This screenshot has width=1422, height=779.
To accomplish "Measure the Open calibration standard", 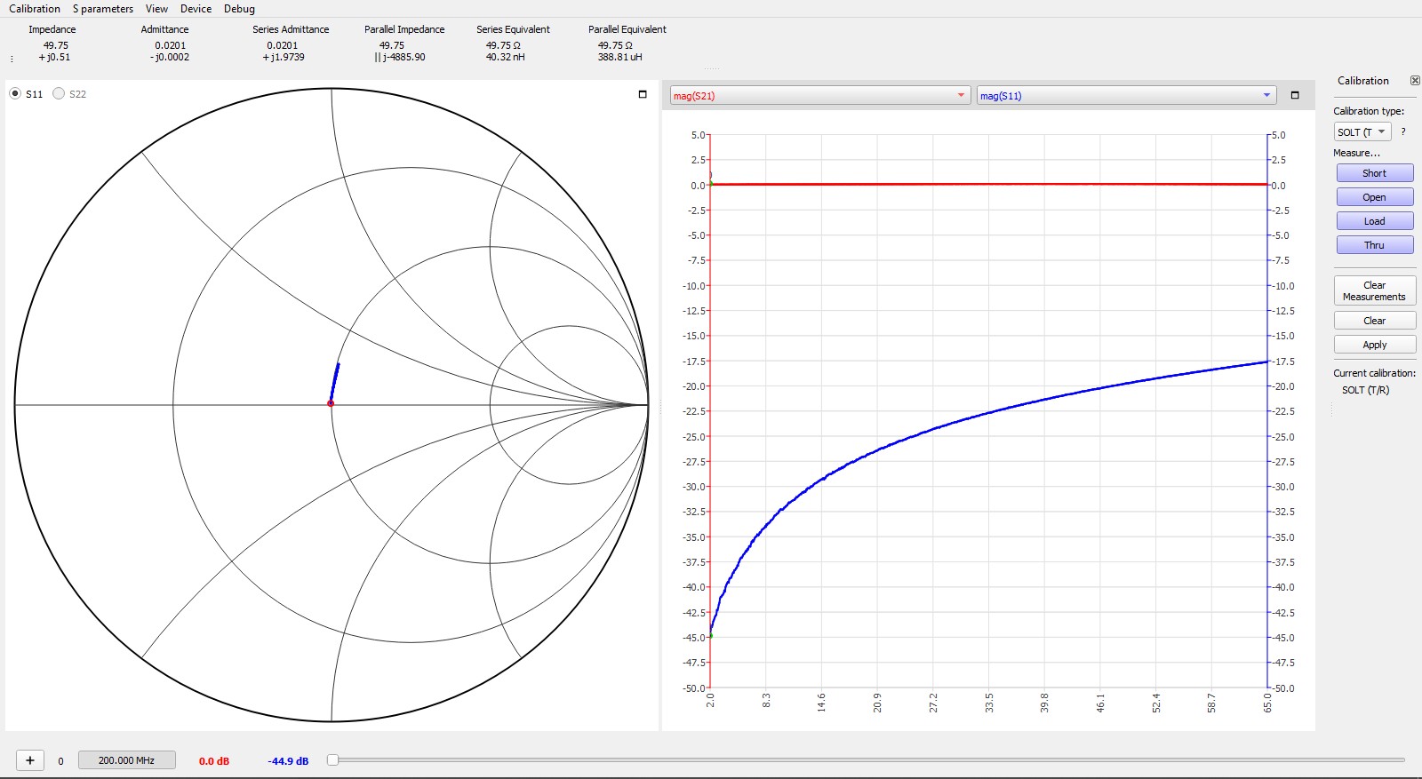I will [1375, 197].
